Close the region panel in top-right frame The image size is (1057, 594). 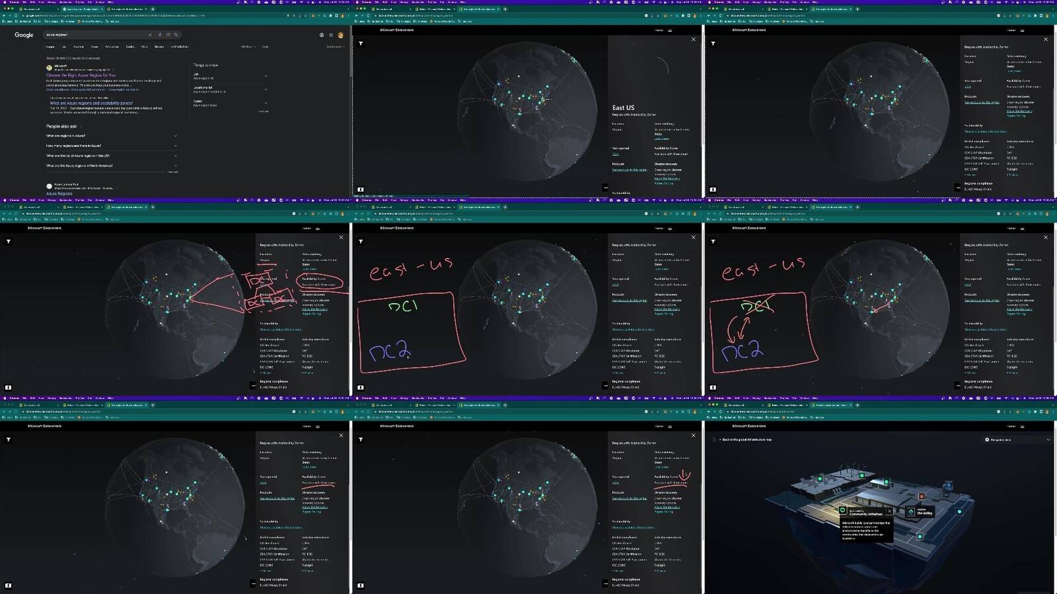(1045, 40)
